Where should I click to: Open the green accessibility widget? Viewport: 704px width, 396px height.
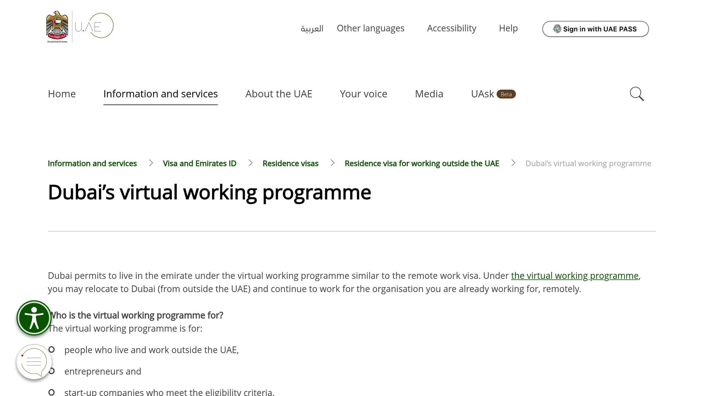[x=33, y=318]
